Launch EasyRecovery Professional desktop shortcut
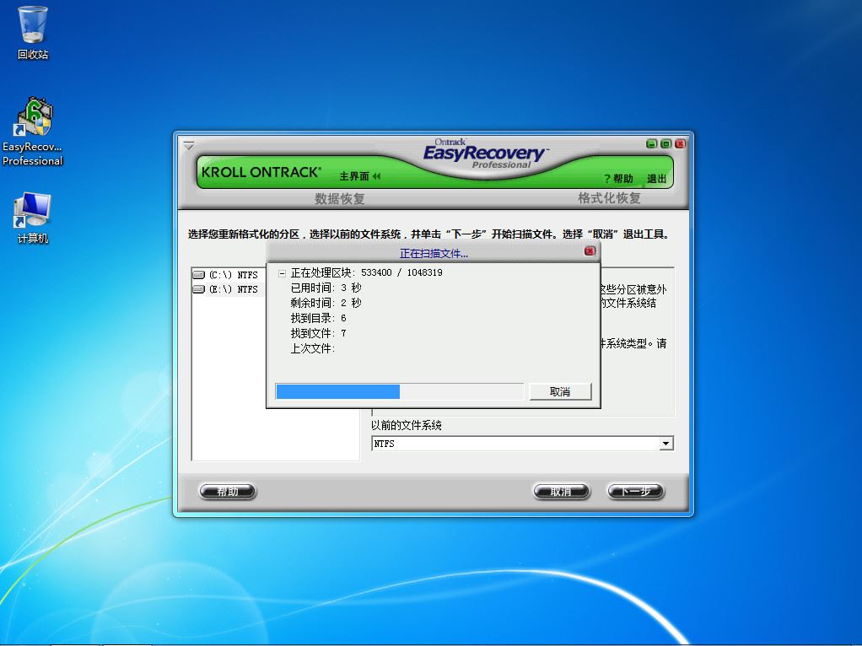 [33, 132]
